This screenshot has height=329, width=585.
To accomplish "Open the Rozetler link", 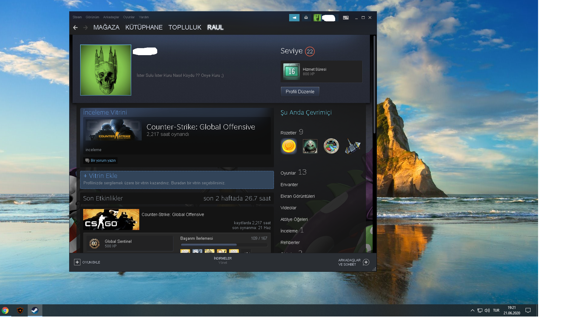I will pyautogui.click(x=288, y=133).
